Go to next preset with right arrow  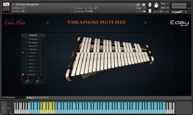(145, 22)
